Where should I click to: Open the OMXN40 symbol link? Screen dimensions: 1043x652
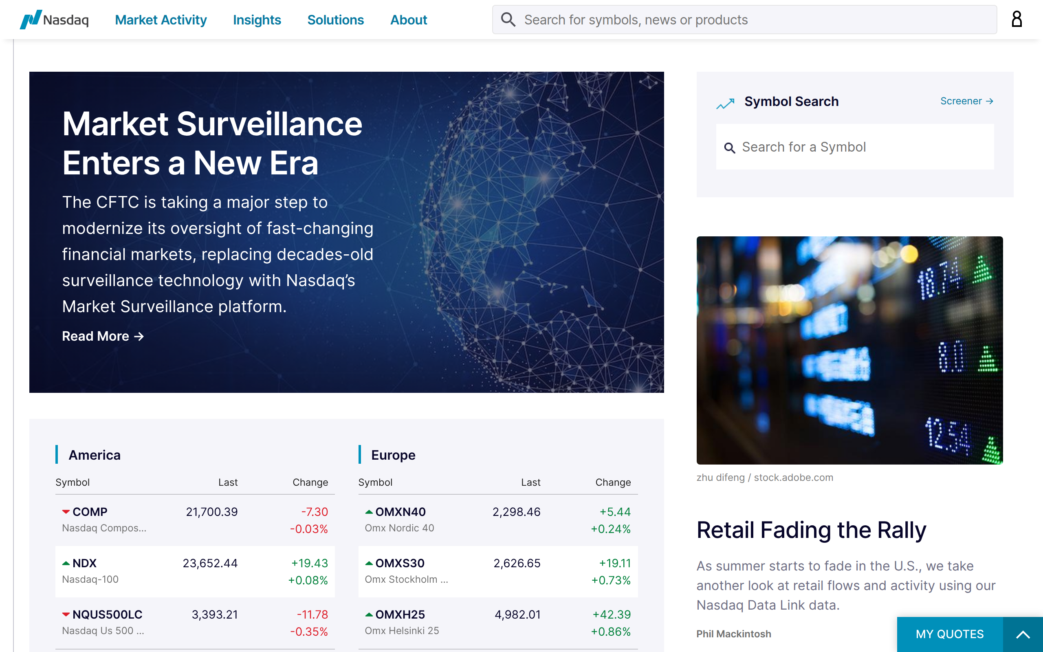point(400,512)
